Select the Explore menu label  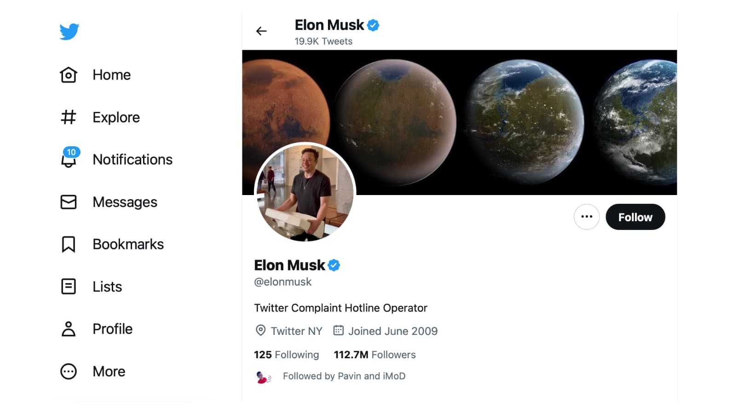(116, 117)
